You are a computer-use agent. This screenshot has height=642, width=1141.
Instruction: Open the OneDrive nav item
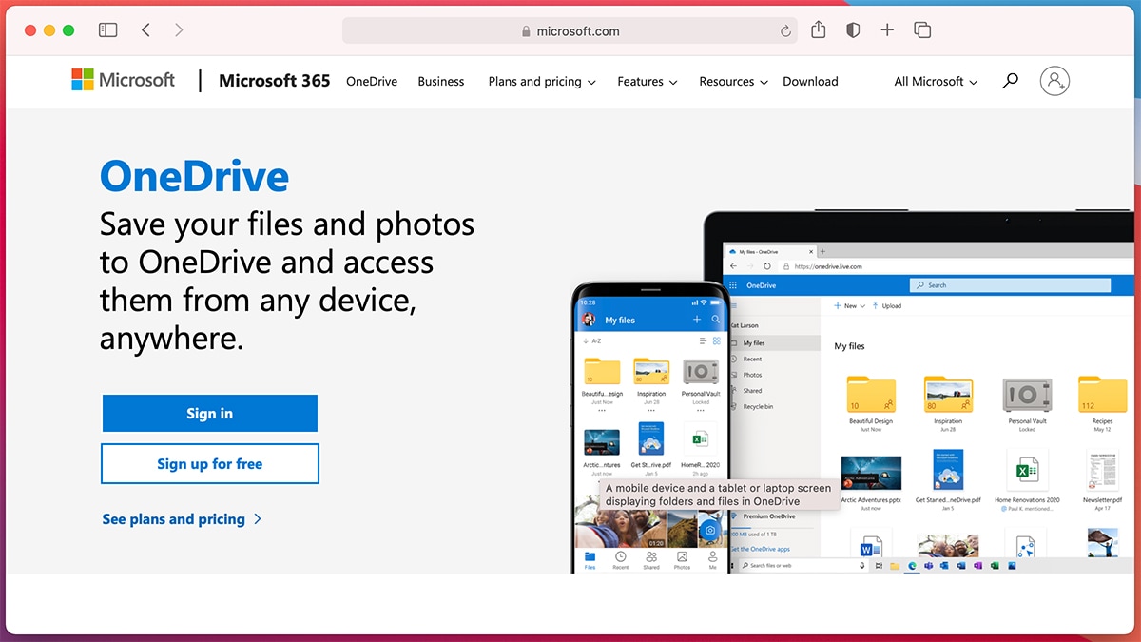(x=372, y=82)
